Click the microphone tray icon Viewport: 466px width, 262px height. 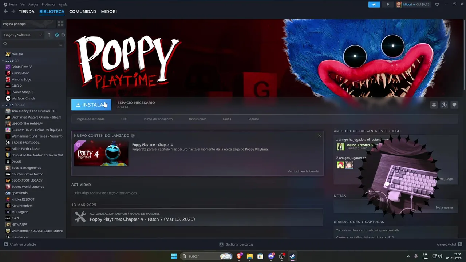pyautogui.click(x=416, y=256)
